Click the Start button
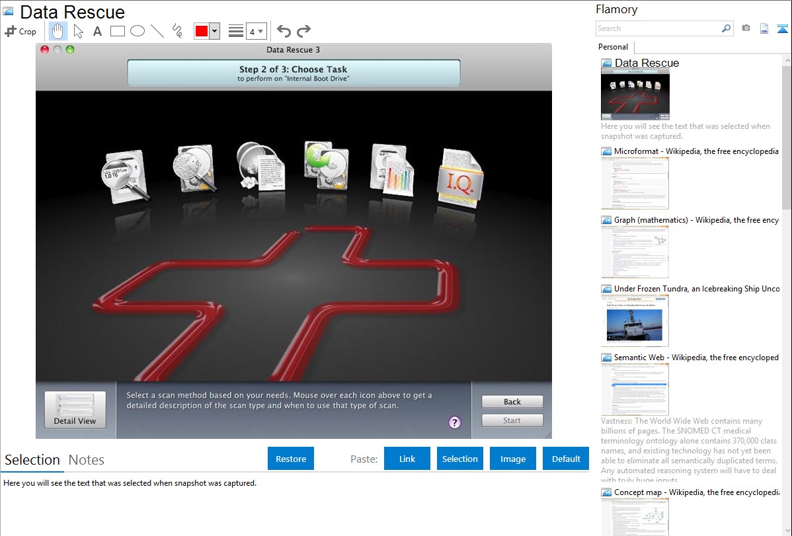 [512, 420]
